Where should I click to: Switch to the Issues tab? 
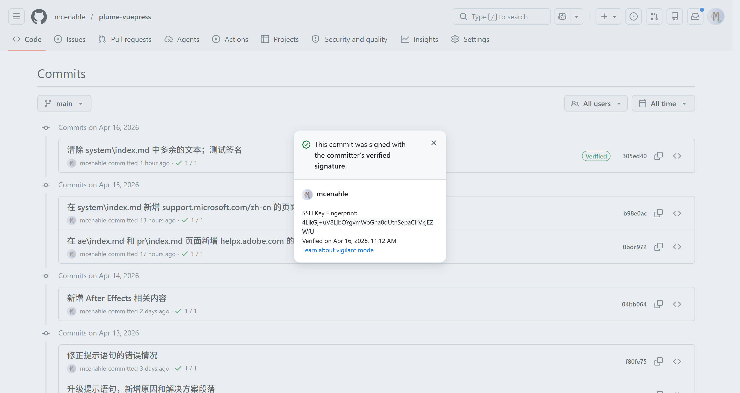coord(70,39)
